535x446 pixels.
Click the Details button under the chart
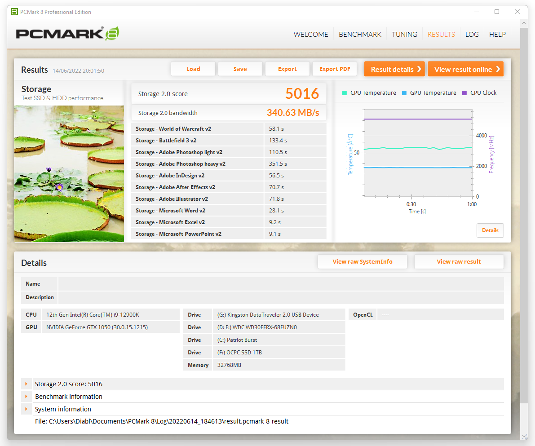point(490,230)
